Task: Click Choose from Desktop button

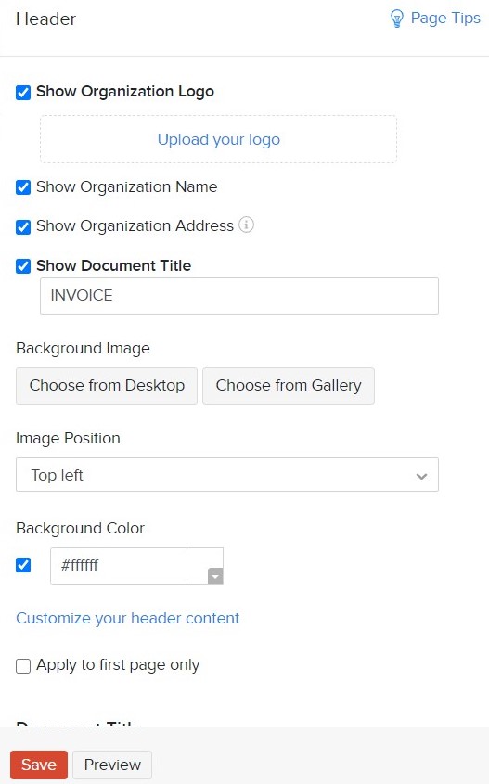Action: tap(107, 385)
